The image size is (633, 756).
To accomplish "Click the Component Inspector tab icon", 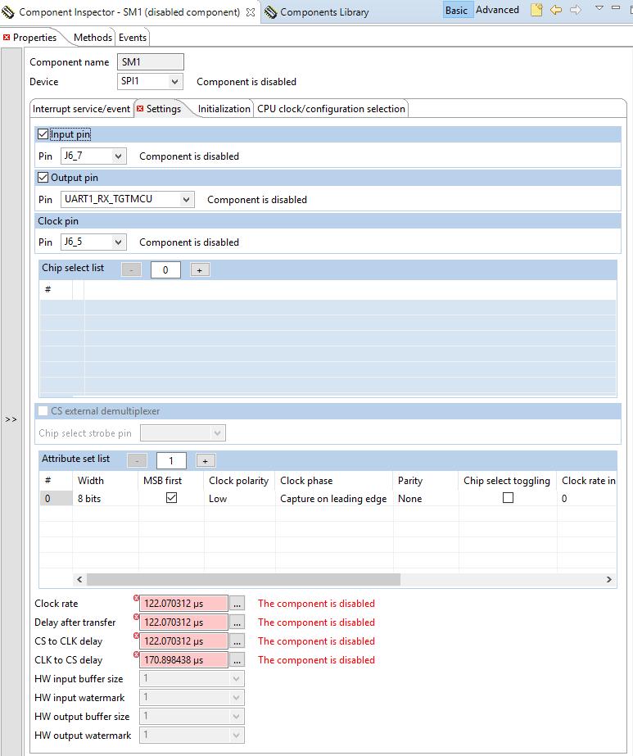I will point(8,12).
